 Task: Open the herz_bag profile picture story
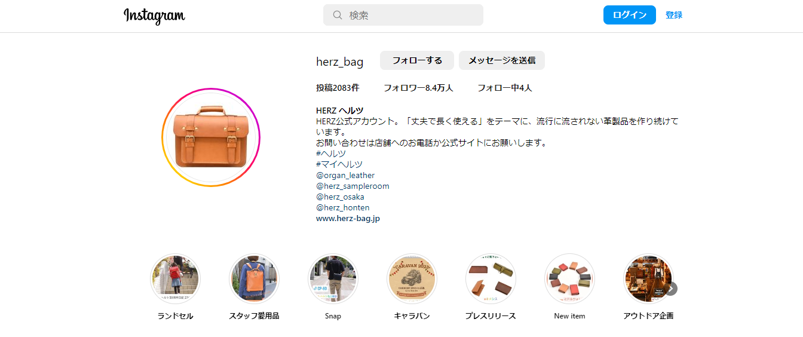pyautogui.click(x=211, y=137)
